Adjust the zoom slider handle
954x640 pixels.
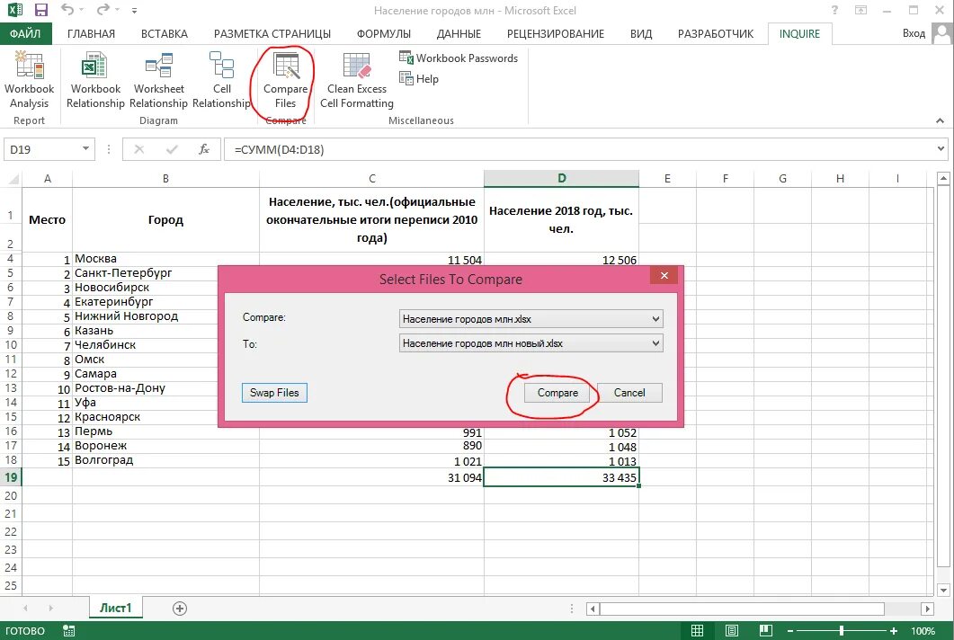[x=842, y=631]
